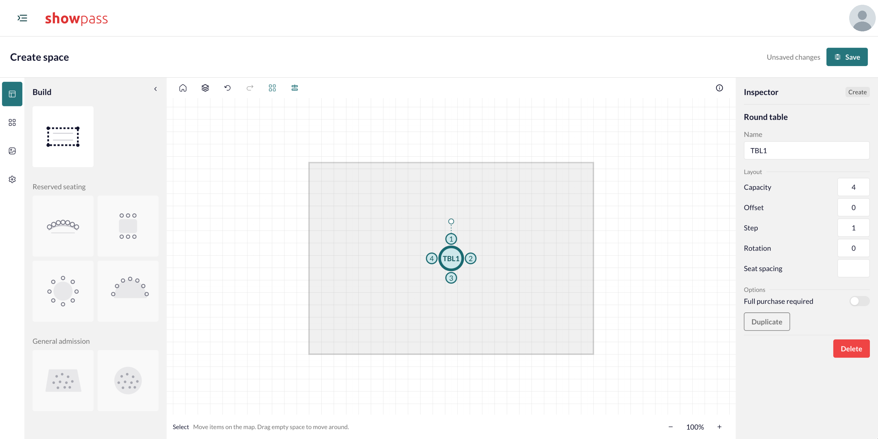Open the layers toolbar icon
This screenshot has width=878, height=439.
coord(205,88)
